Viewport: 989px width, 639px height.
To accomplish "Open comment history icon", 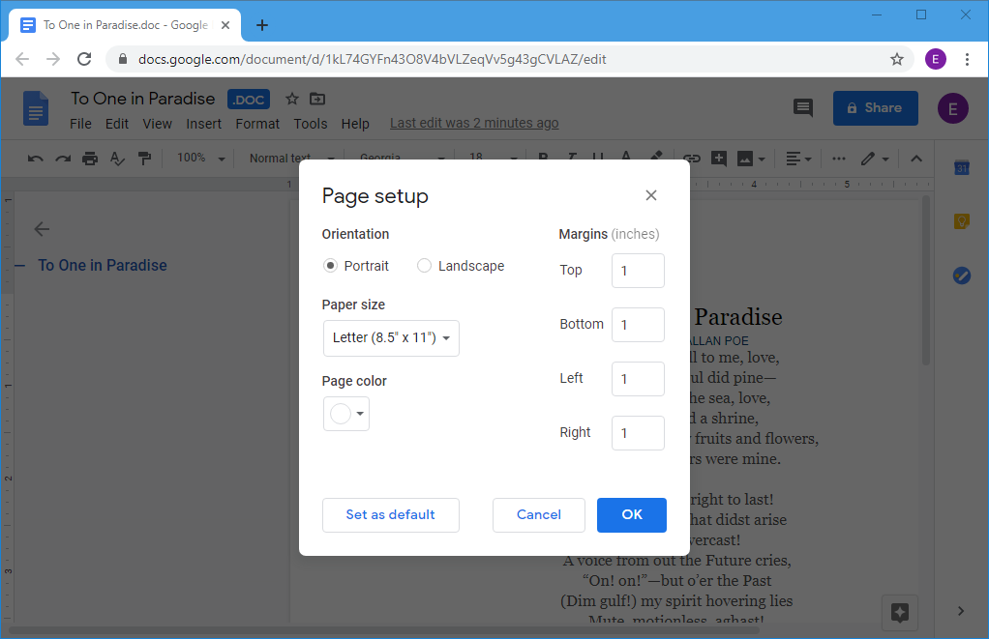I will coord(802,107).
